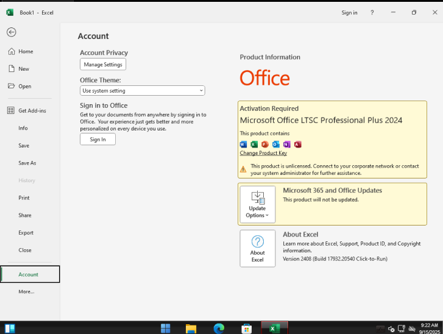This screenshot has width=443, height=334.
Task: Click the unlicensed warning triangle icon
Action: coord(243,169)
